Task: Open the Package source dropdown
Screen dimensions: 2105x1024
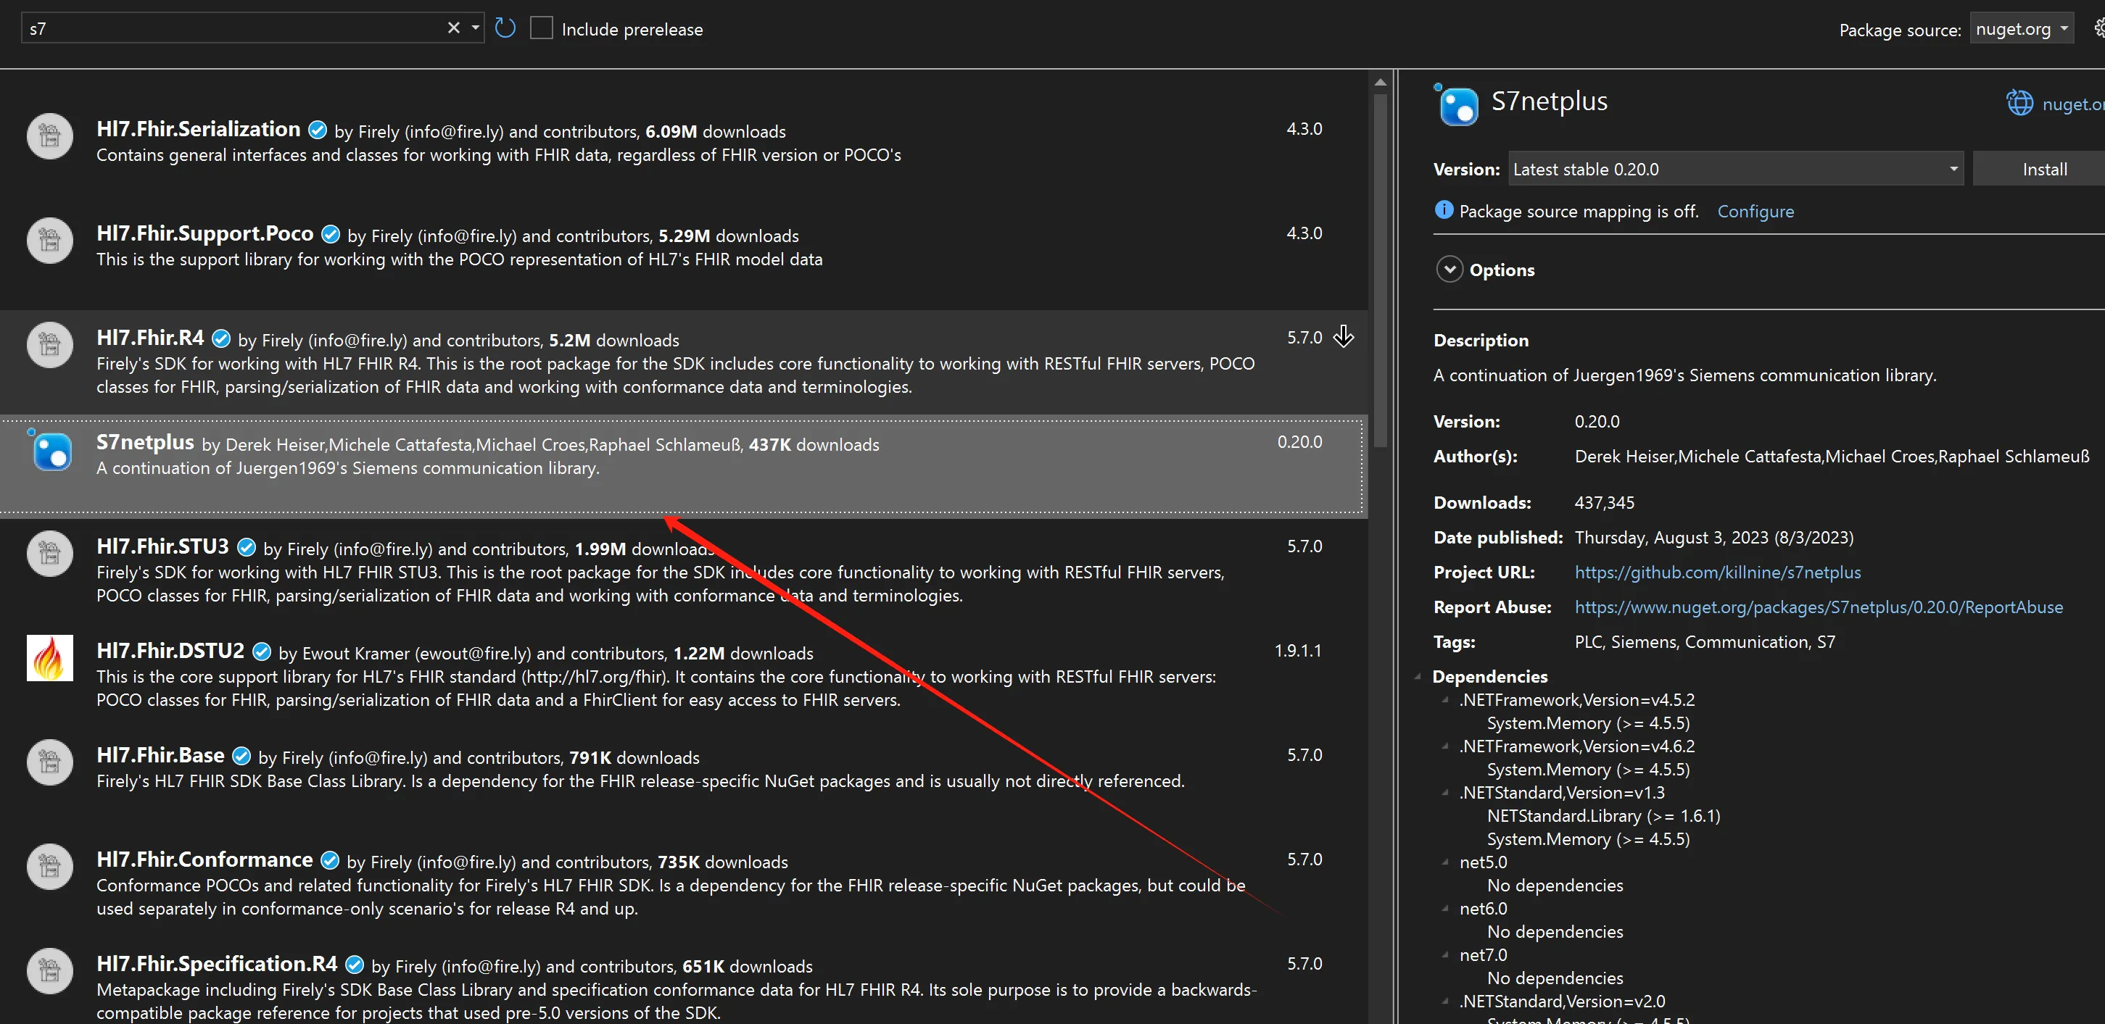Action: 2021,28
